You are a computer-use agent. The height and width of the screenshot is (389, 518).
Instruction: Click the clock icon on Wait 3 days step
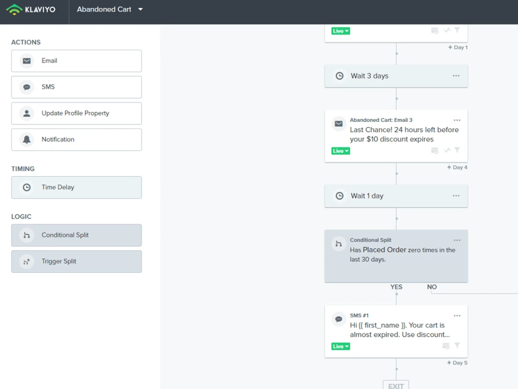coord(339,76)
